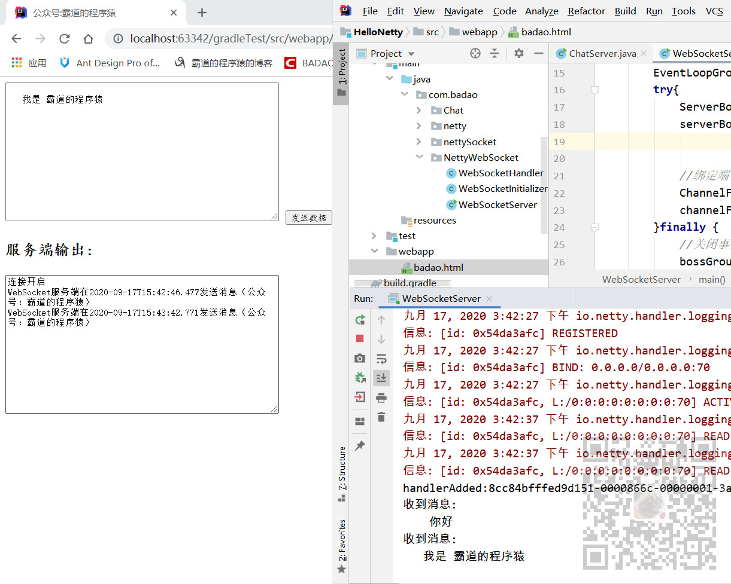Click the server output textarea
The height and width of the screenshot is (584, 731).
click(x=142, y=344)
